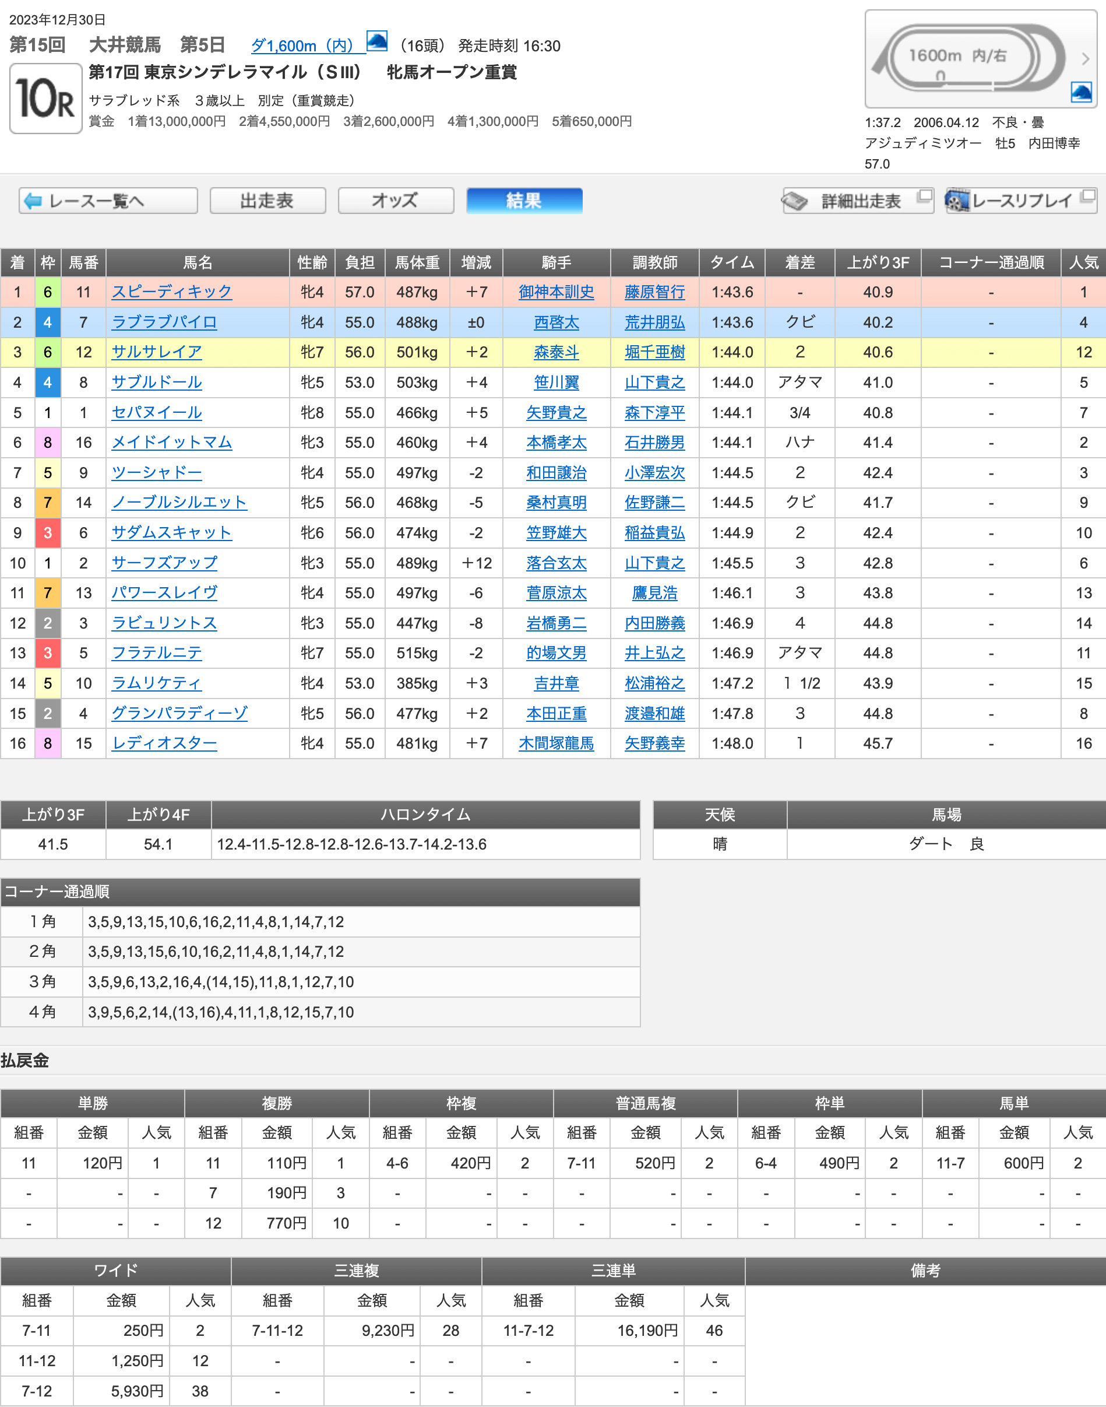
Task: Open jockey 落合玄太 page
Action: click(x=556, y=563)
